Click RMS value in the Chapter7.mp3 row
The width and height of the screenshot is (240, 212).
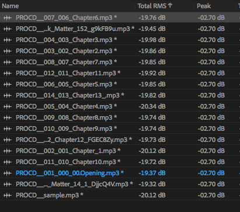pos(152,62)
